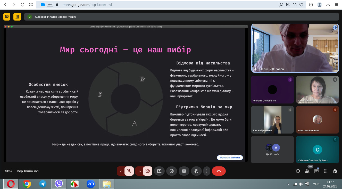
Task: Toggle the camera on/off button
Action: click(x=148, y=171)
